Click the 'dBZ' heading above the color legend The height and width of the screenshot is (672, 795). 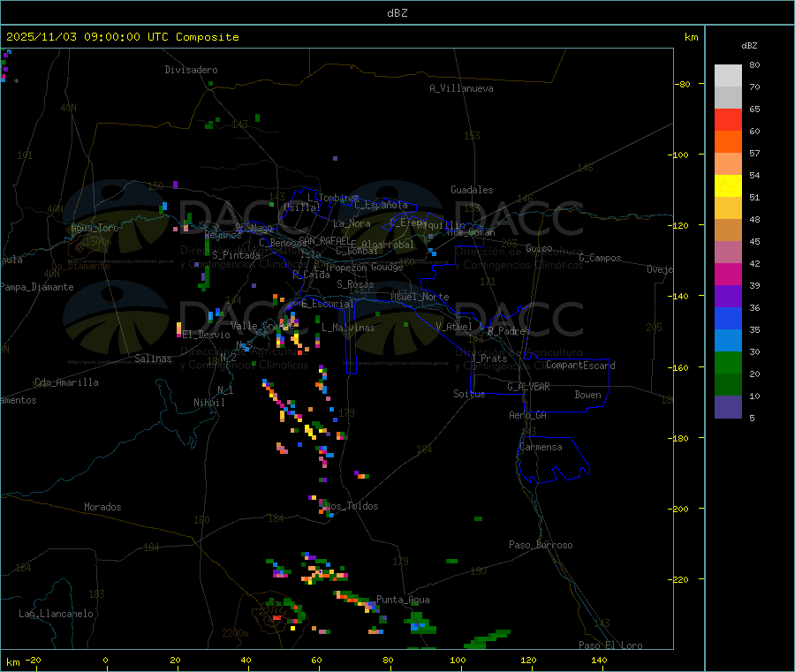click(749, 46)
